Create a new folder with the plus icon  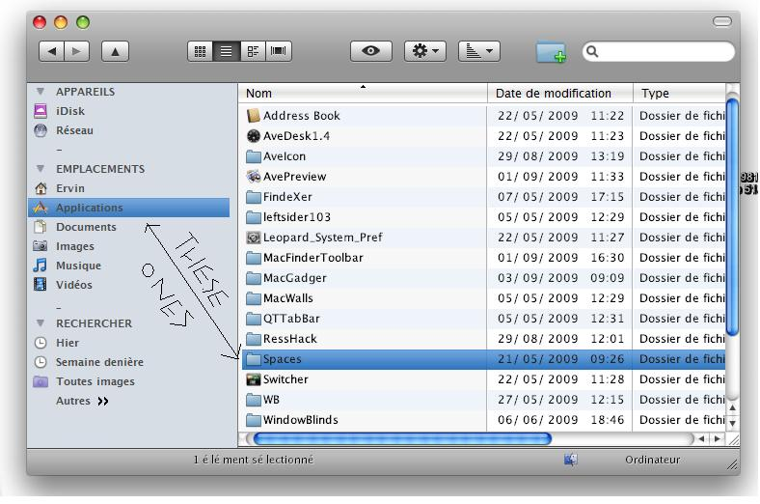551,52
